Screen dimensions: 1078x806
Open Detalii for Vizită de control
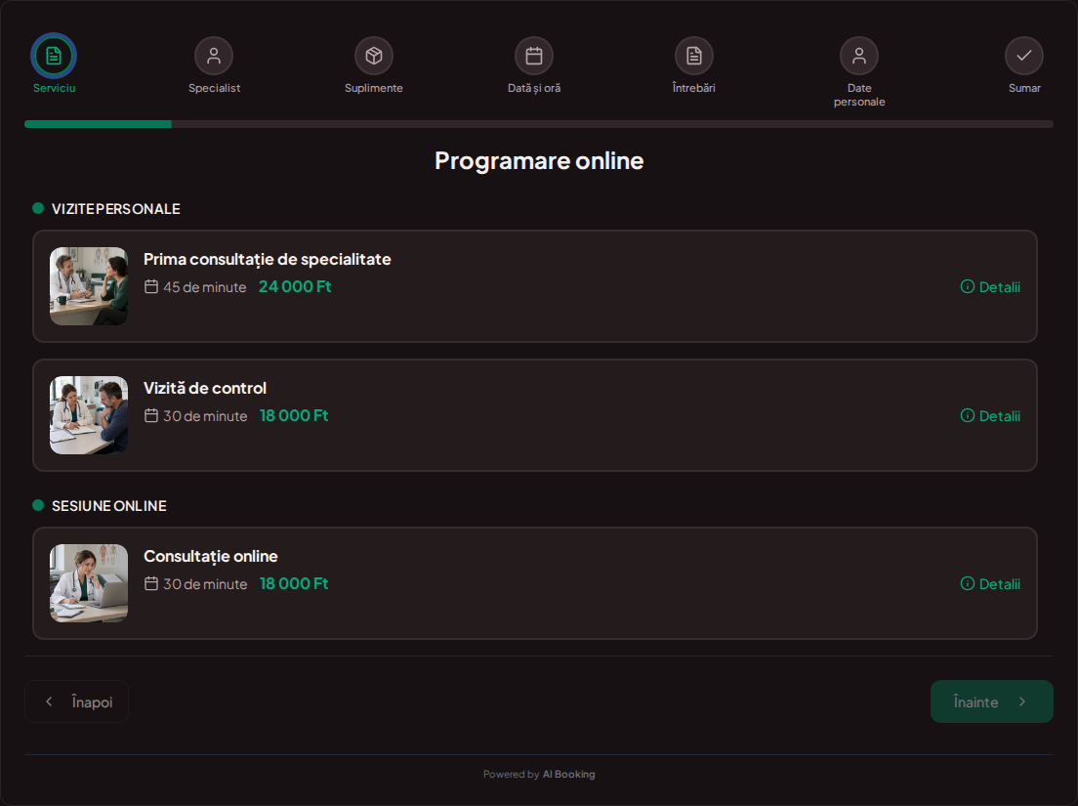pos(990,415)
